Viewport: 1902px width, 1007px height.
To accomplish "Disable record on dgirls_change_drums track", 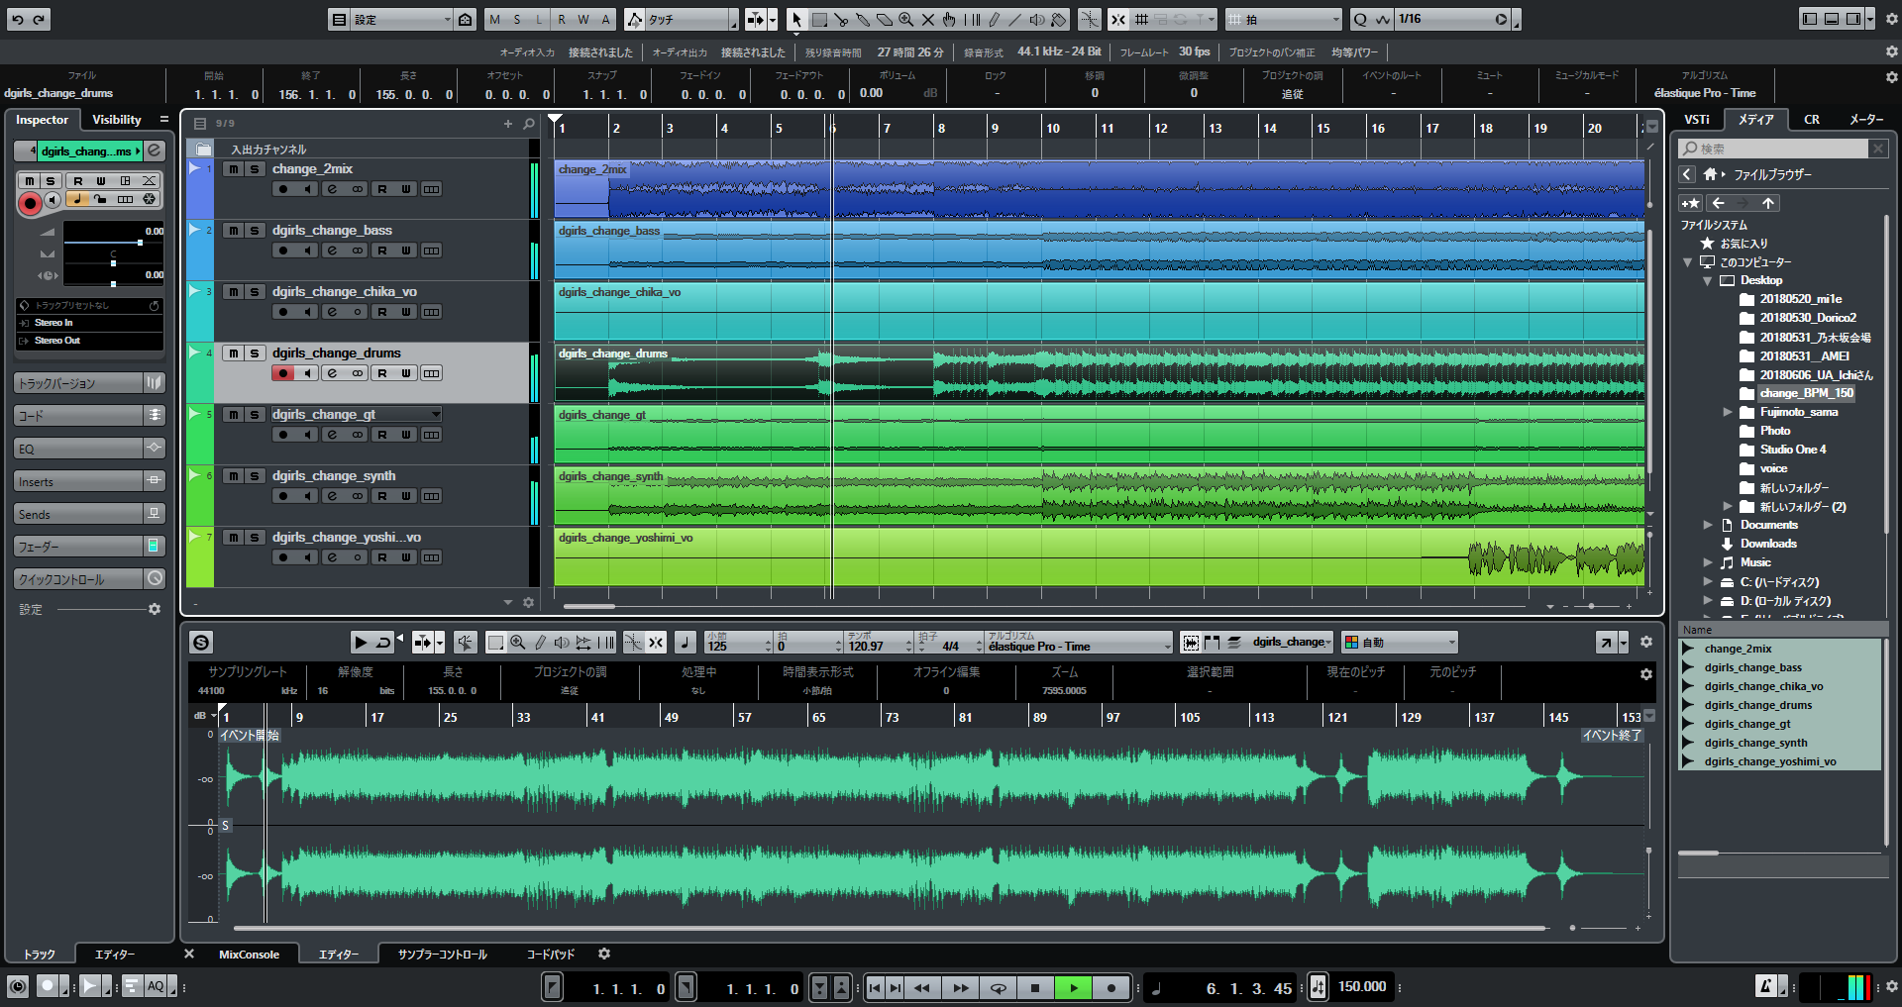I will pos(283,373).
